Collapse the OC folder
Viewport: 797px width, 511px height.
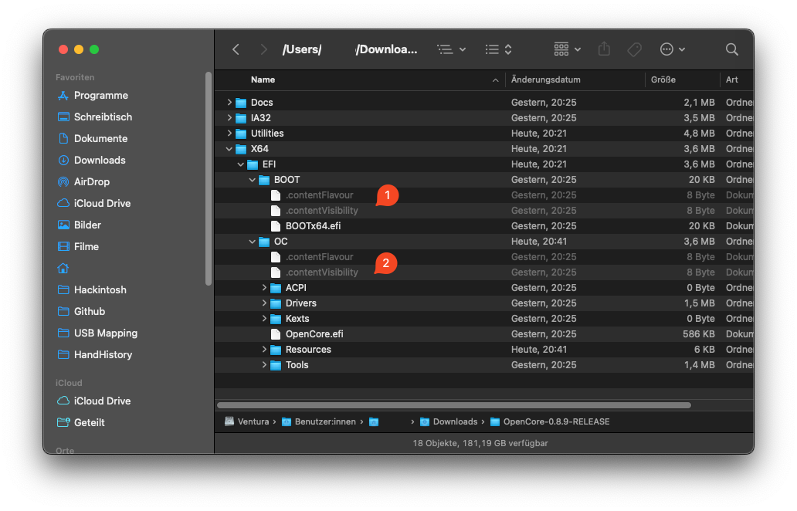[x=253, y=242]
